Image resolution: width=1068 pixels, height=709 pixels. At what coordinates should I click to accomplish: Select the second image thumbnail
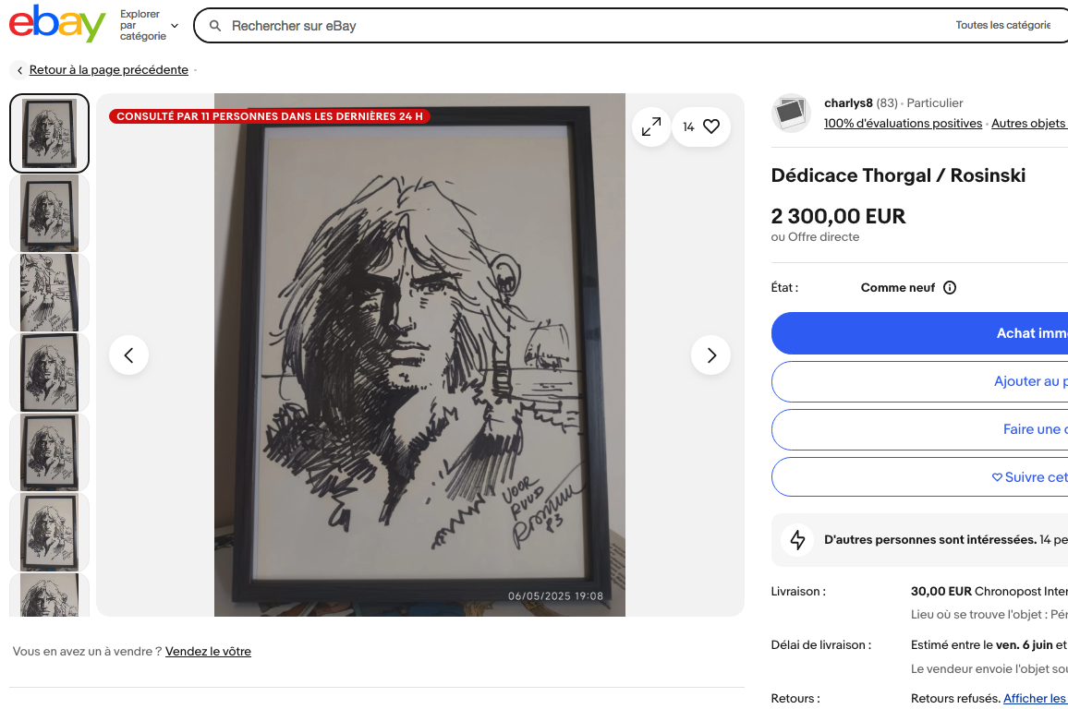[x=49, y=213]
